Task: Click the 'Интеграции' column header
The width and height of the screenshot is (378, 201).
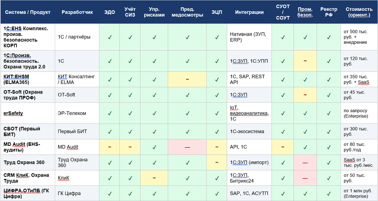Action: pos(249,12)
